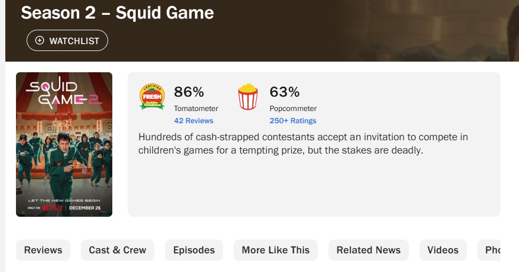The width and height of the screenshot is (519, 272).
Task: Select the Episodes tab
Action: 194,250
